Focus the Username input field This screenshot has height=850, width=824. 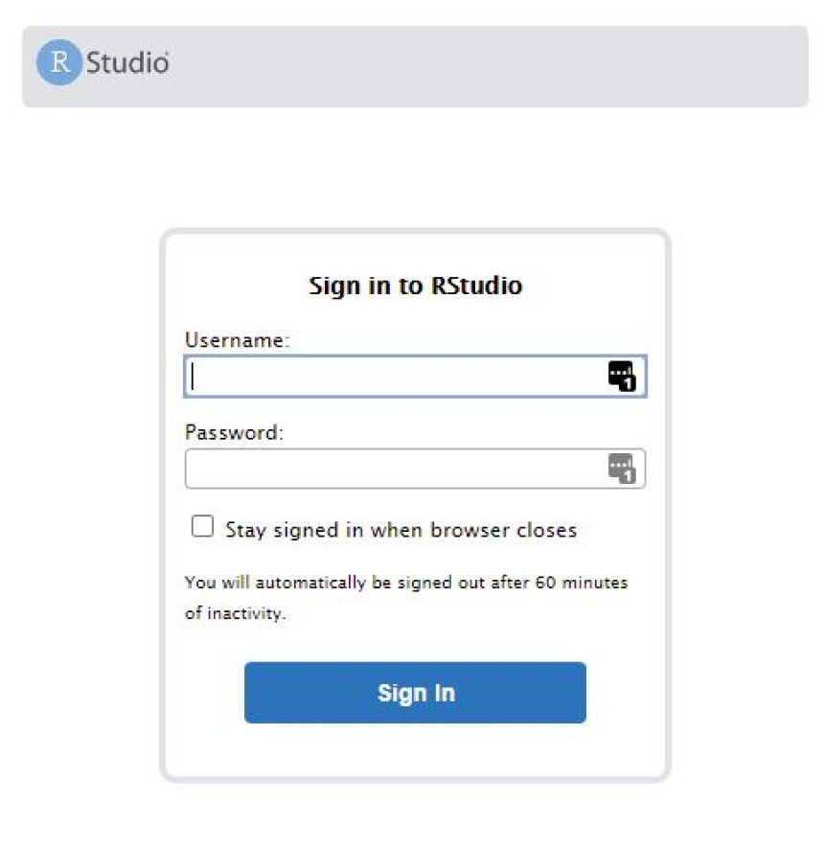click(393, 377)
